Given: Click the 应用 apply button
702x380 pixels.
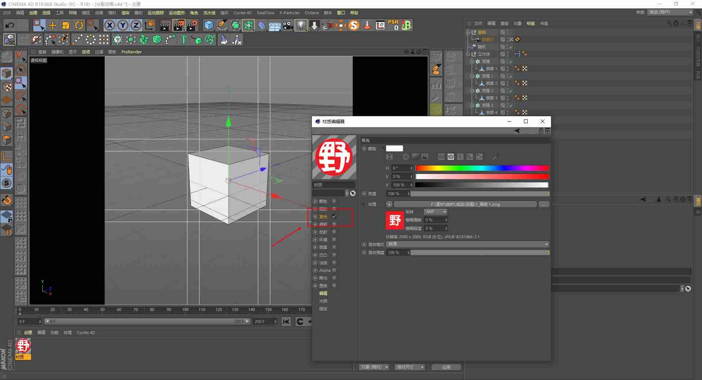Looking at the screenshot, I should pyautogui.click(x=446, y=367).
